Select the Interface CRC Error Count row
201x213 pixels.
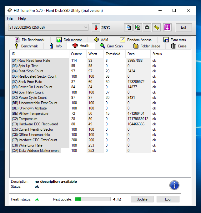[91, 140]
